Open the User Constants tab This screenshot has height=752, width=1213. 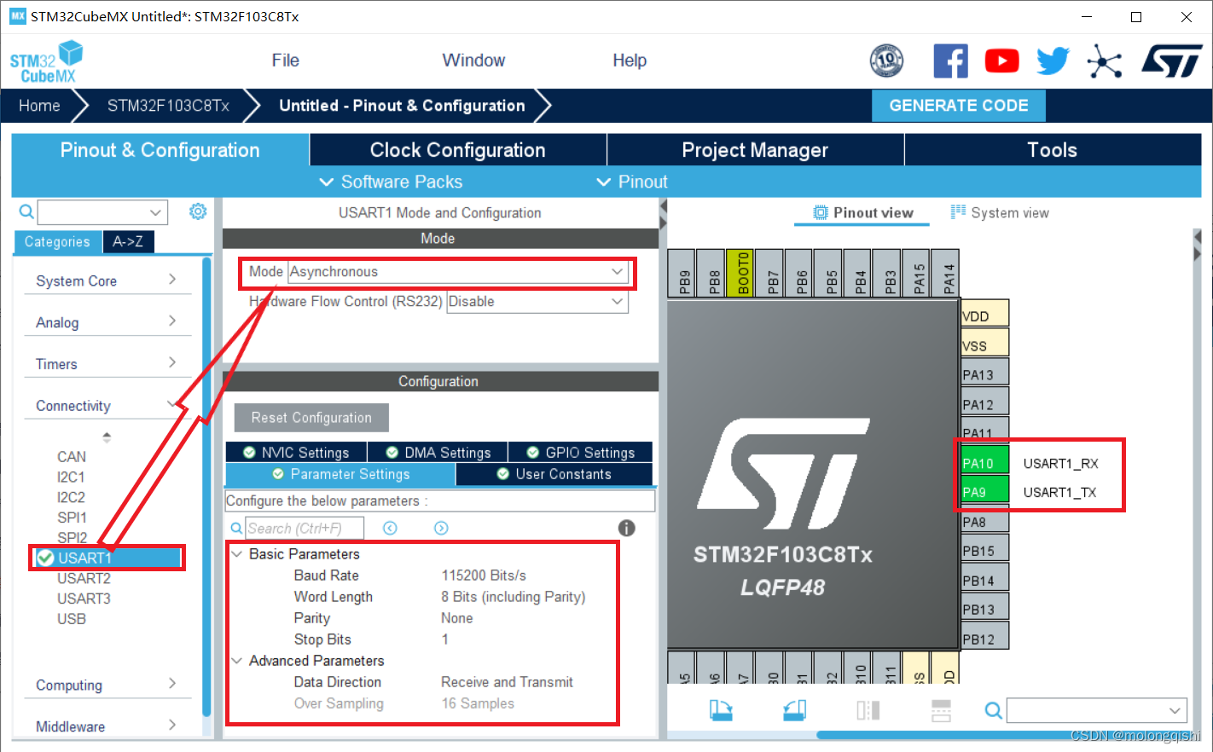point(554,474)
